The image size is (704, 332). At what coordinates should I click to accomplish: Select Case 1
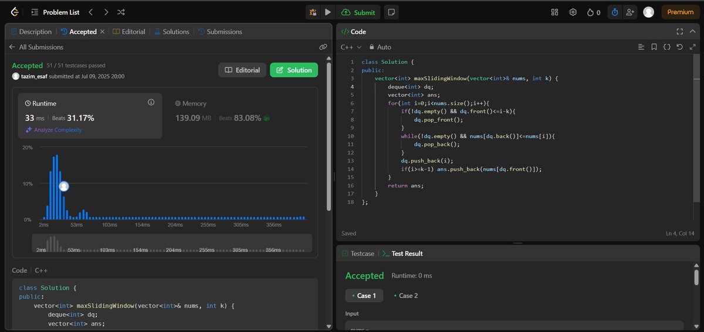(364, 296)
